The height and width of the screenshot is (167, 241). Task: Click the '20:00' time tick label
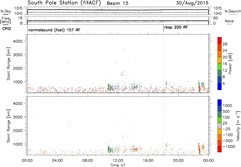pyautogui.click(x=178, y=161)
